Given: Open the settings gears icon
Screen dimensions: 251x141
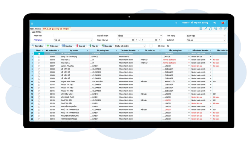Looking at the screenshot, I should [214, 23].
